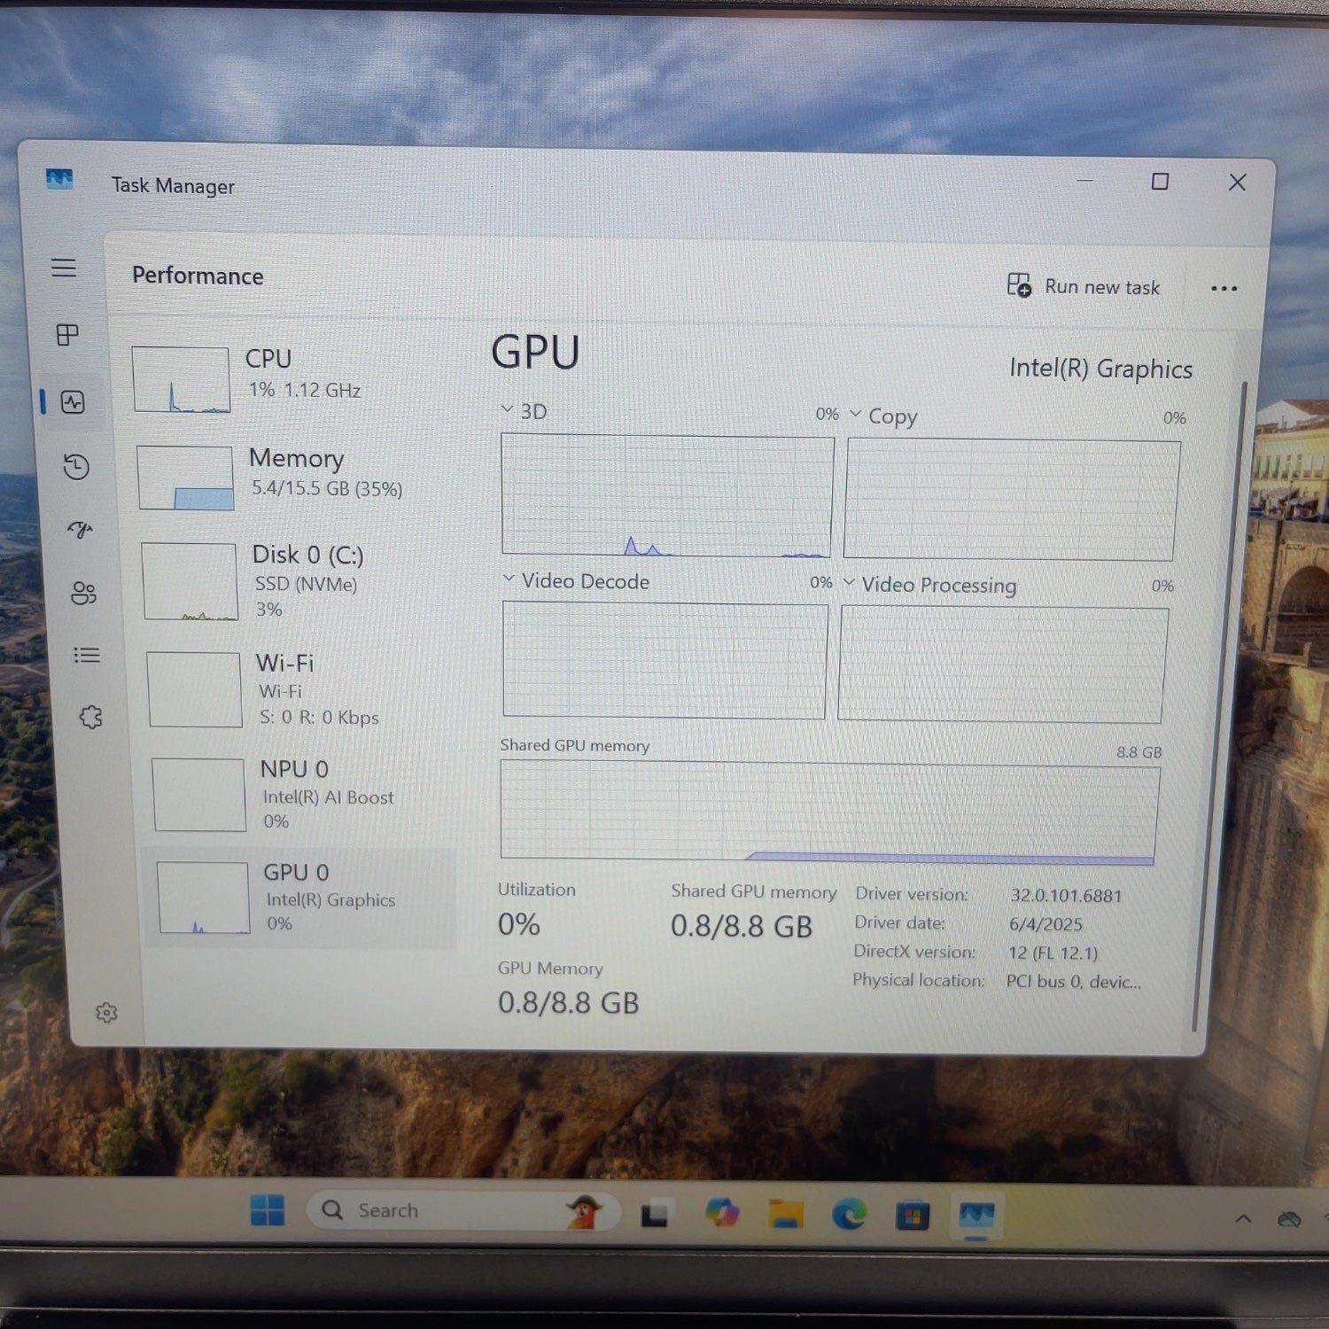Viewport: 1329px width, 1329px height.
Task: Click the Task Manager taskbar icon
Action: pos(976,1216)
